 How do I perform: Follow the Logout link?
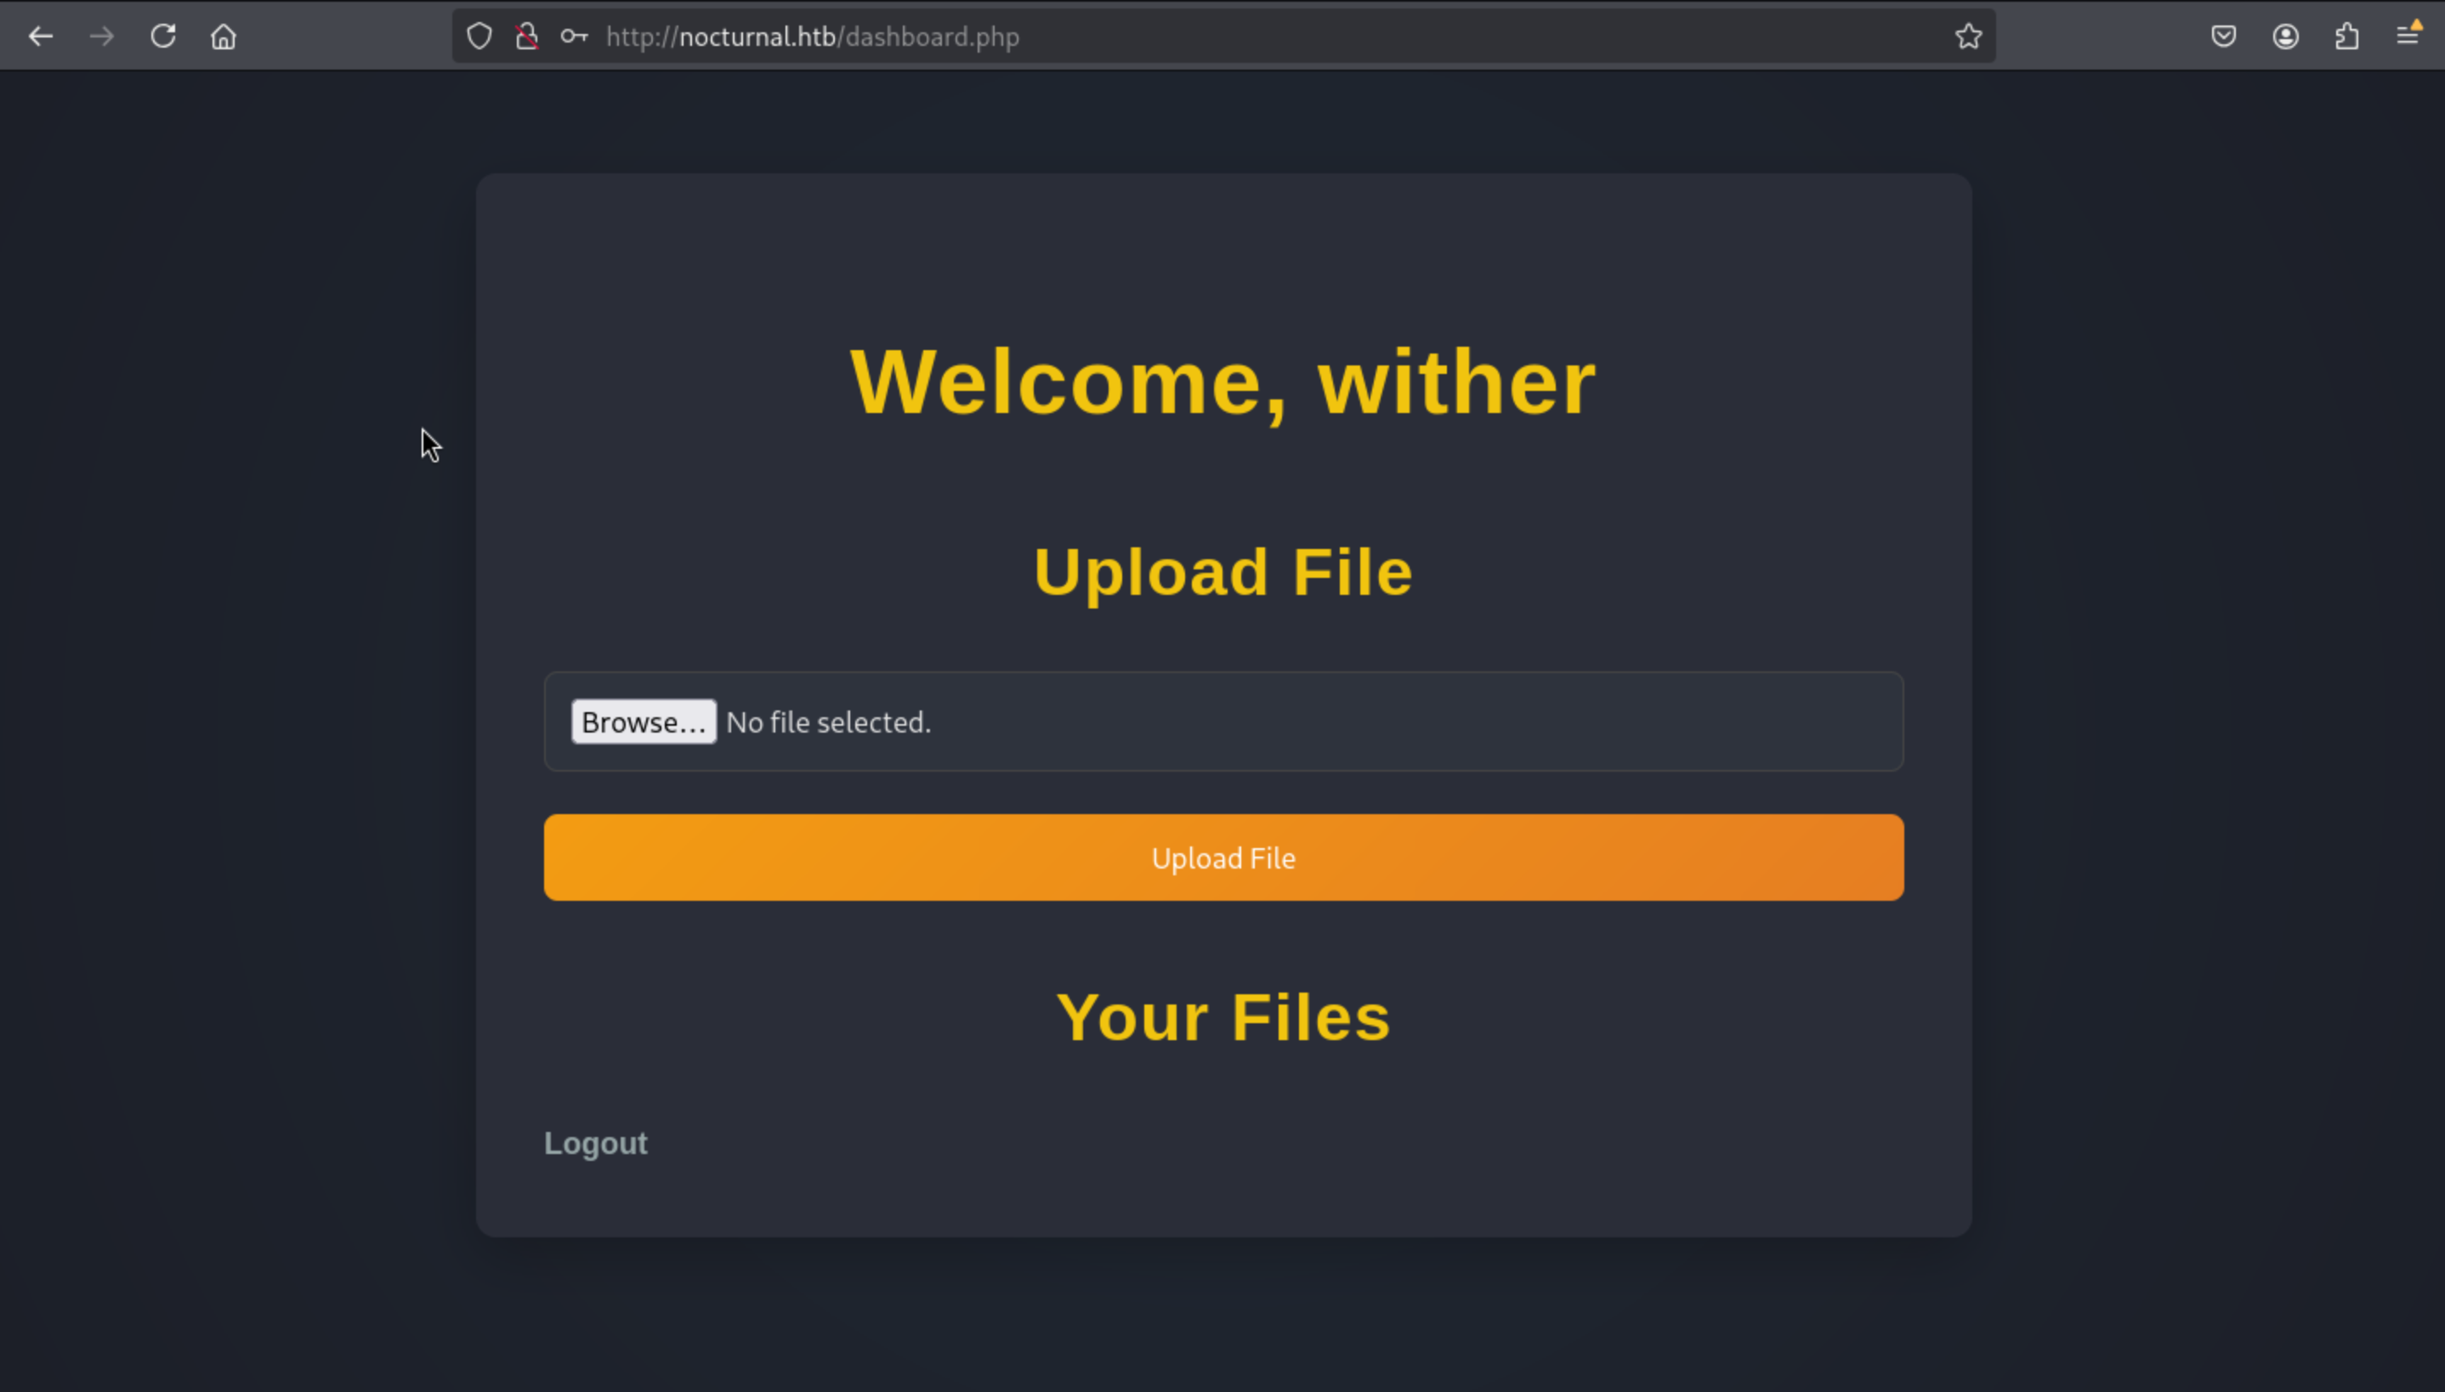point(595,1144)
